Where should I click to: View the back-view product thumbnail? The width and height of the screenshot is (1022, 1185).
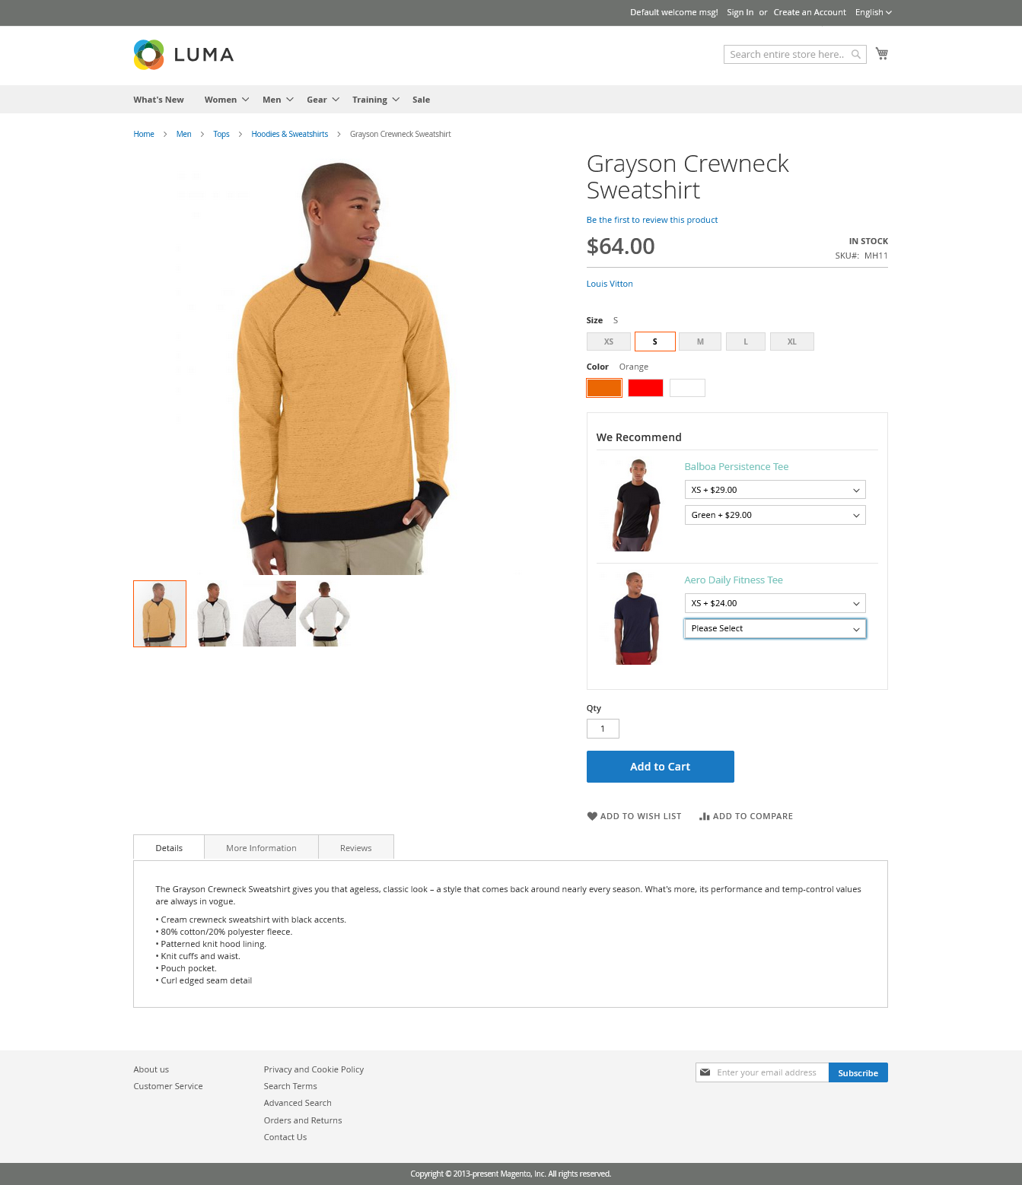click(x=325, y=614)
